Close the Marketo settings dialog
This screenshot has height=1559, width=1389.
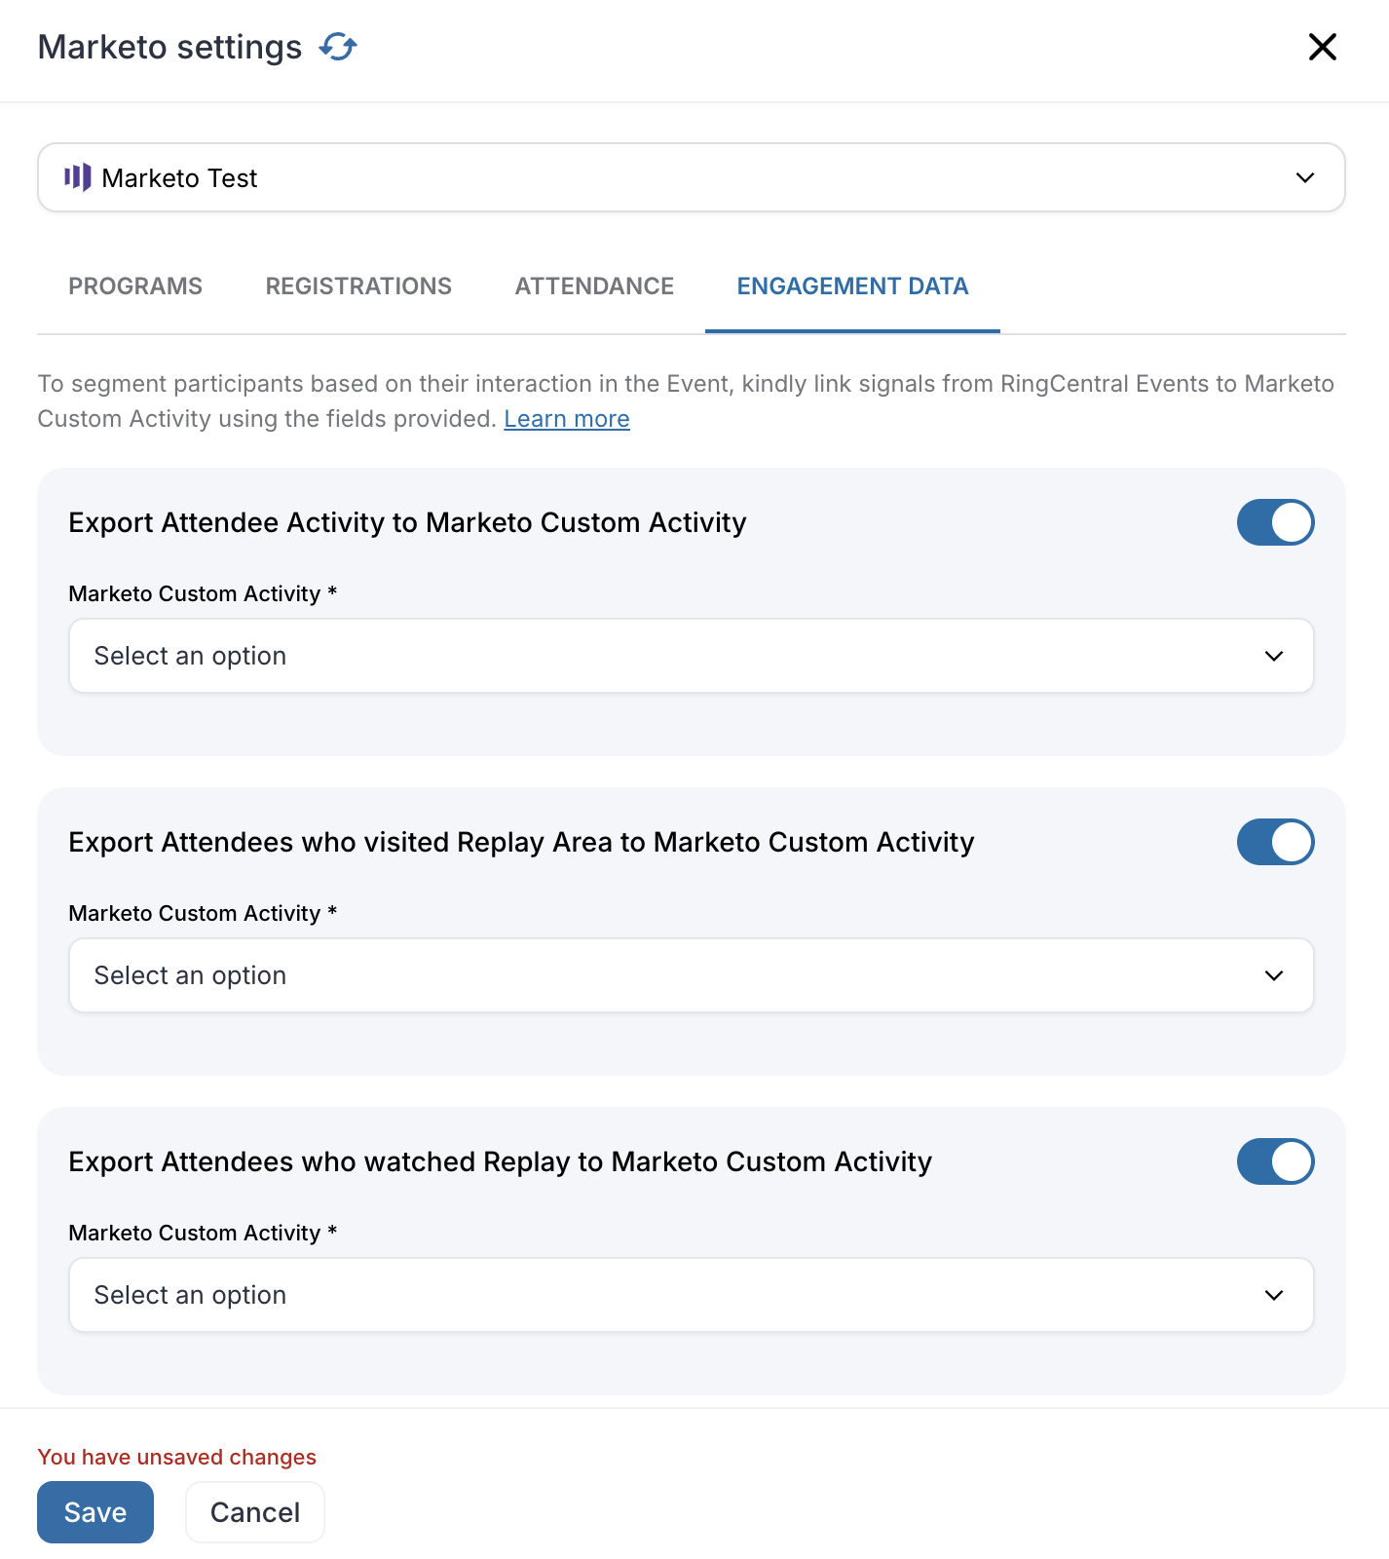(1322, 47)
